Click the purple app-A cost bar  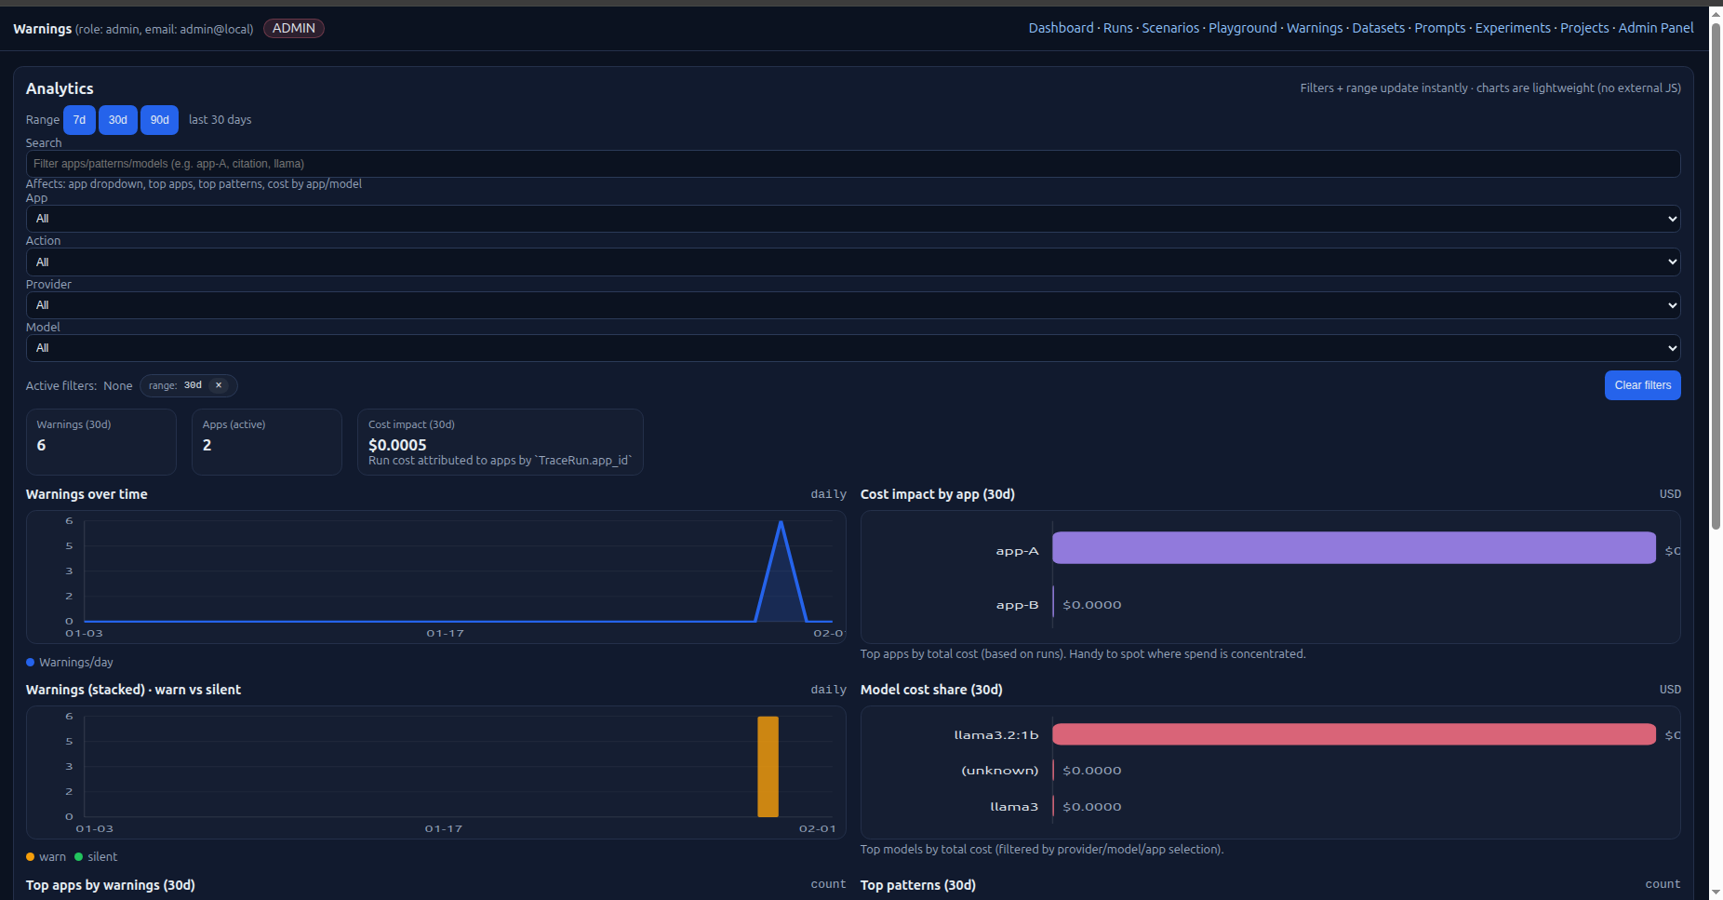(1354, 548)
